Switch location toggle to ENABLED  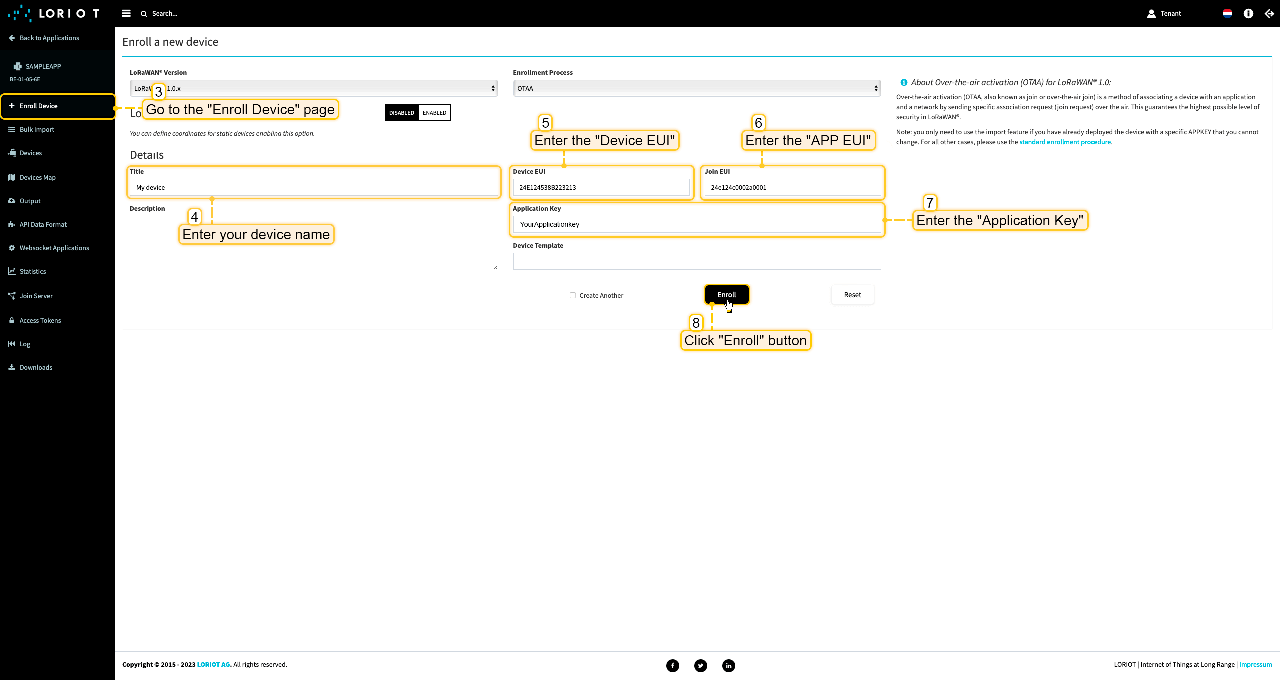click(x=434, y=113)
